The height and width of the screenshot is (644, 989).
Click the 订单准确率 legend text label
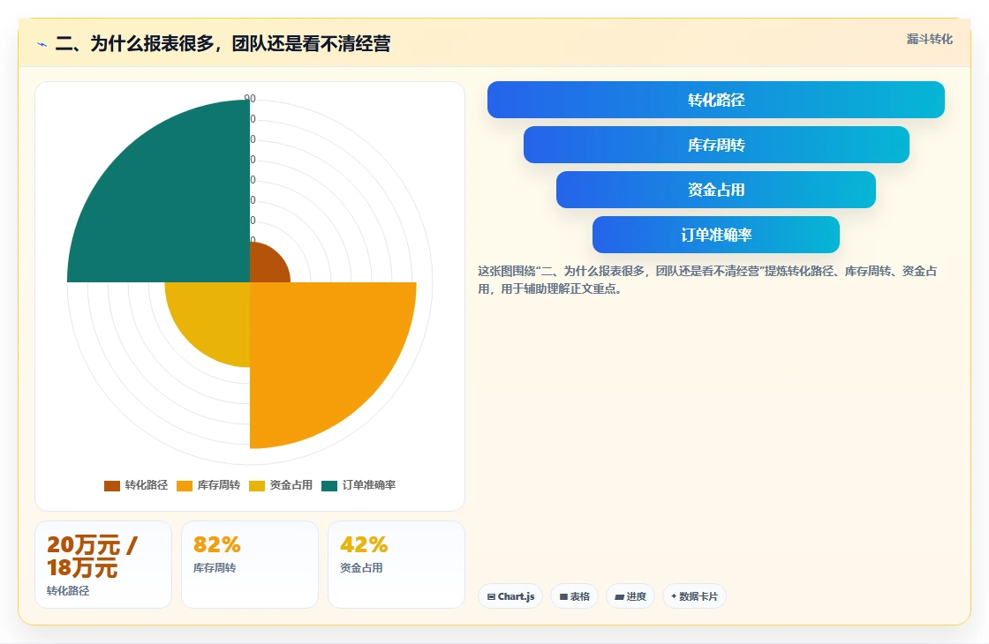[369, 485]
